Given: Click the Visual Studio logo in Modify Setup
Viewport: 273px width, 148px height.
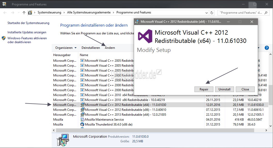Looking at the screenshot, I should [x=145, y=36].
